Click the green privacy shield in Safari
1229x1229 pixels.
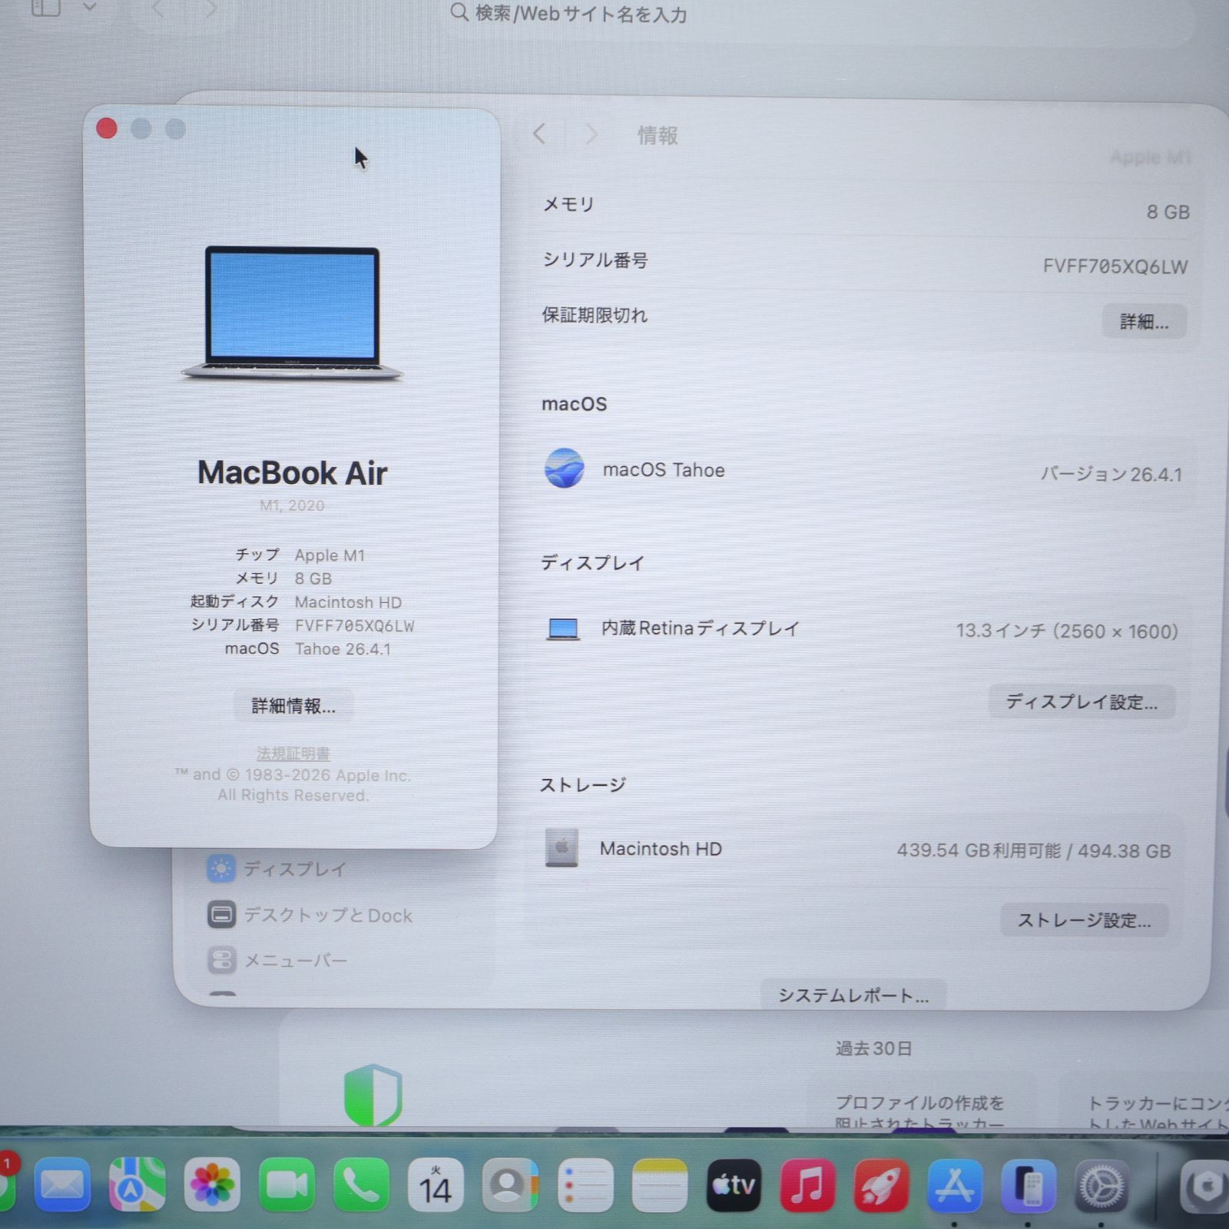373,1095
